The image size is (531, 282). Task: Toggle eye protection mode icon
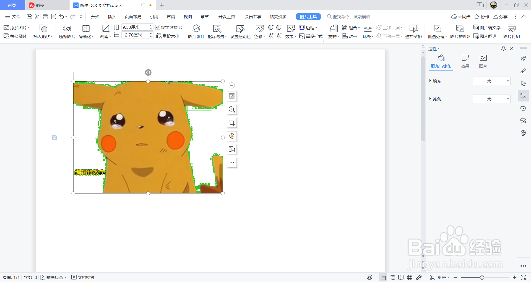coord(369,277)
